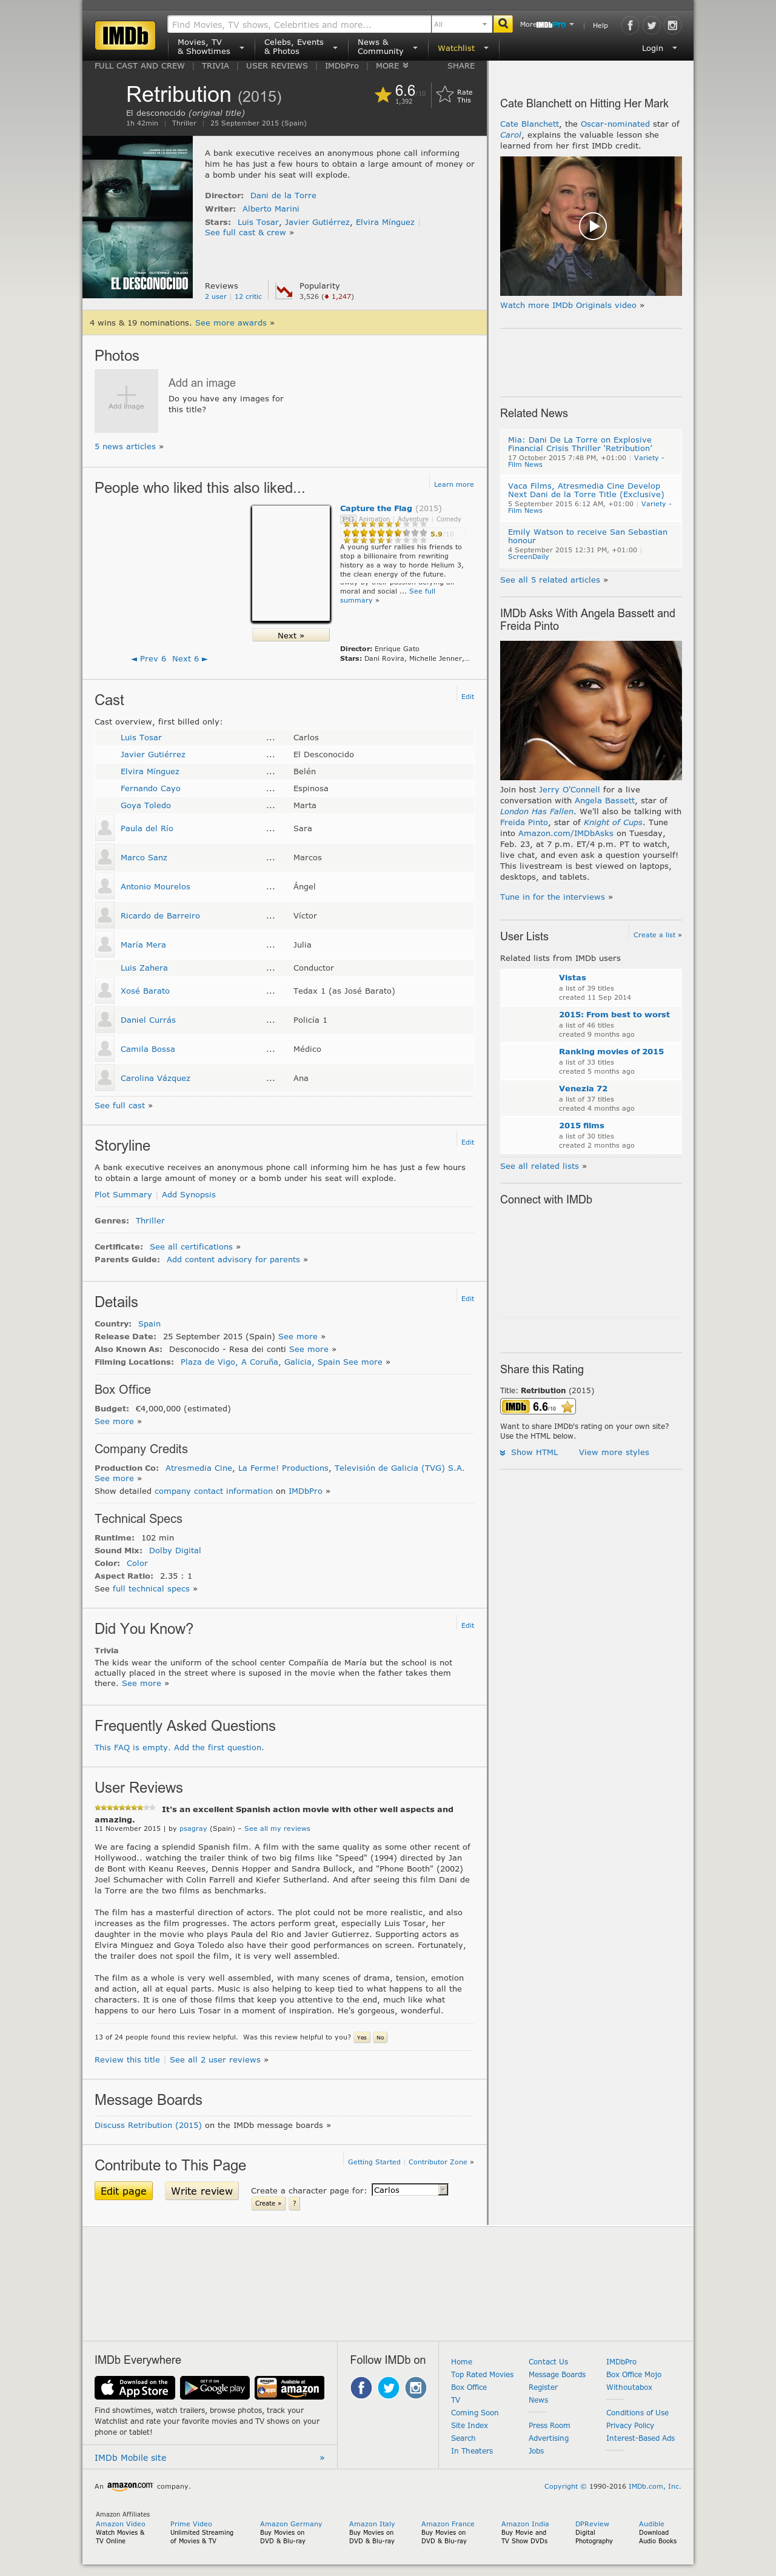776x2576 pixels.
Task: Open the IMDbPro tab in title bar
Action: coord(341,66)
